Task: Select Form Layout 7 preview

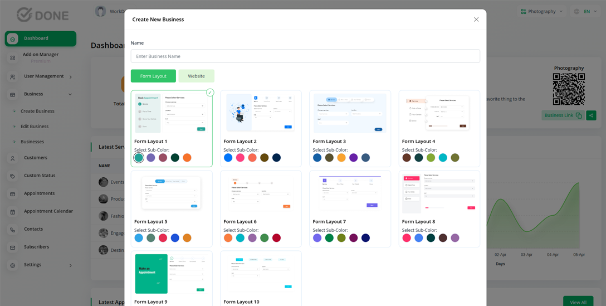Action: pyautogui.click(x=350, y=193)
